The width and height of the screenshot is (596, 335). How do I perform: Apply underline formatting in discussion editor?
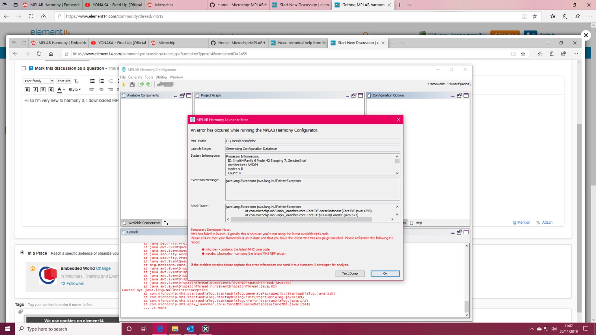point(43,90)
